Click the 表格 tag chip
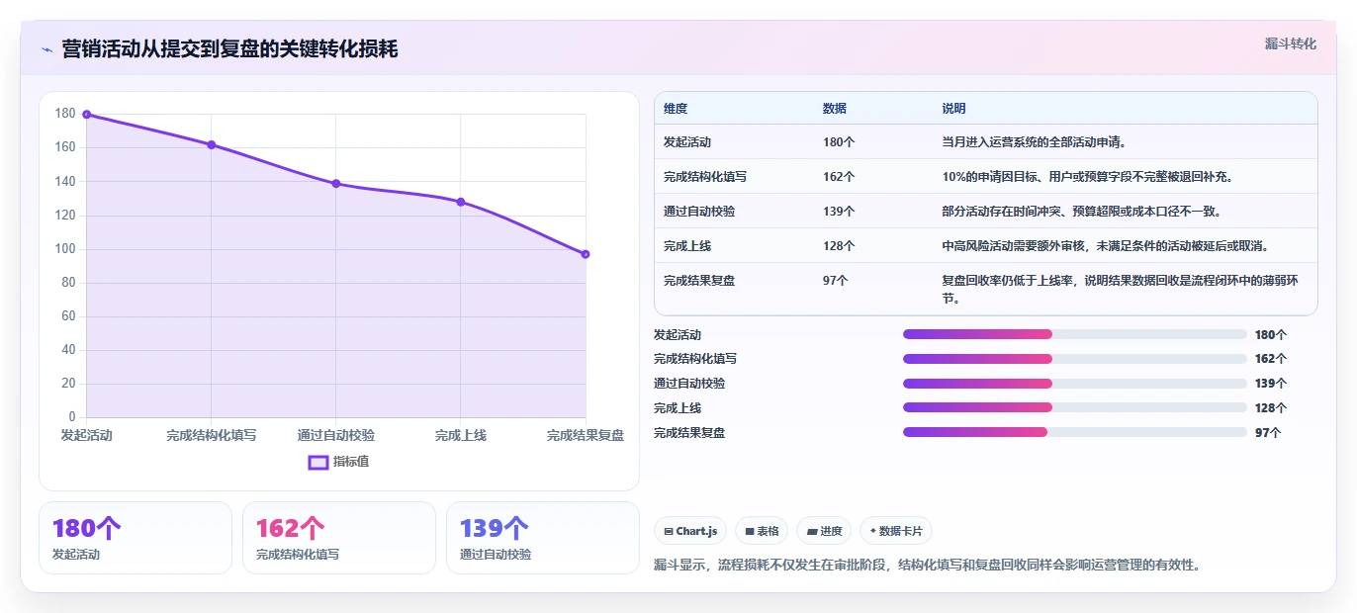The image size is (1357, 613). (x=763, y=531)
